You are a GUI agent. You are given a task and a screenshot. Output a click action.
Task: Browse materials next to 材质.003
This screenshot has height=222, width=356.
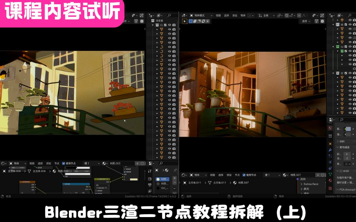tap(105, 163)
